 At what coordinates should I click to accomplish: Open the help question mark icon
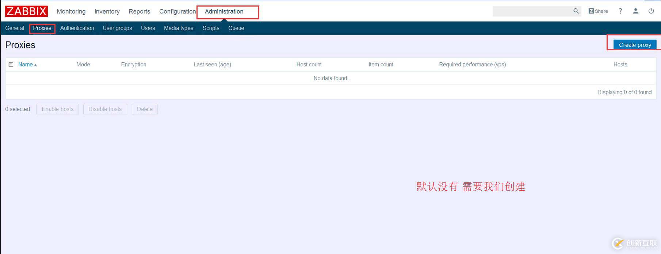click(620, 11)
